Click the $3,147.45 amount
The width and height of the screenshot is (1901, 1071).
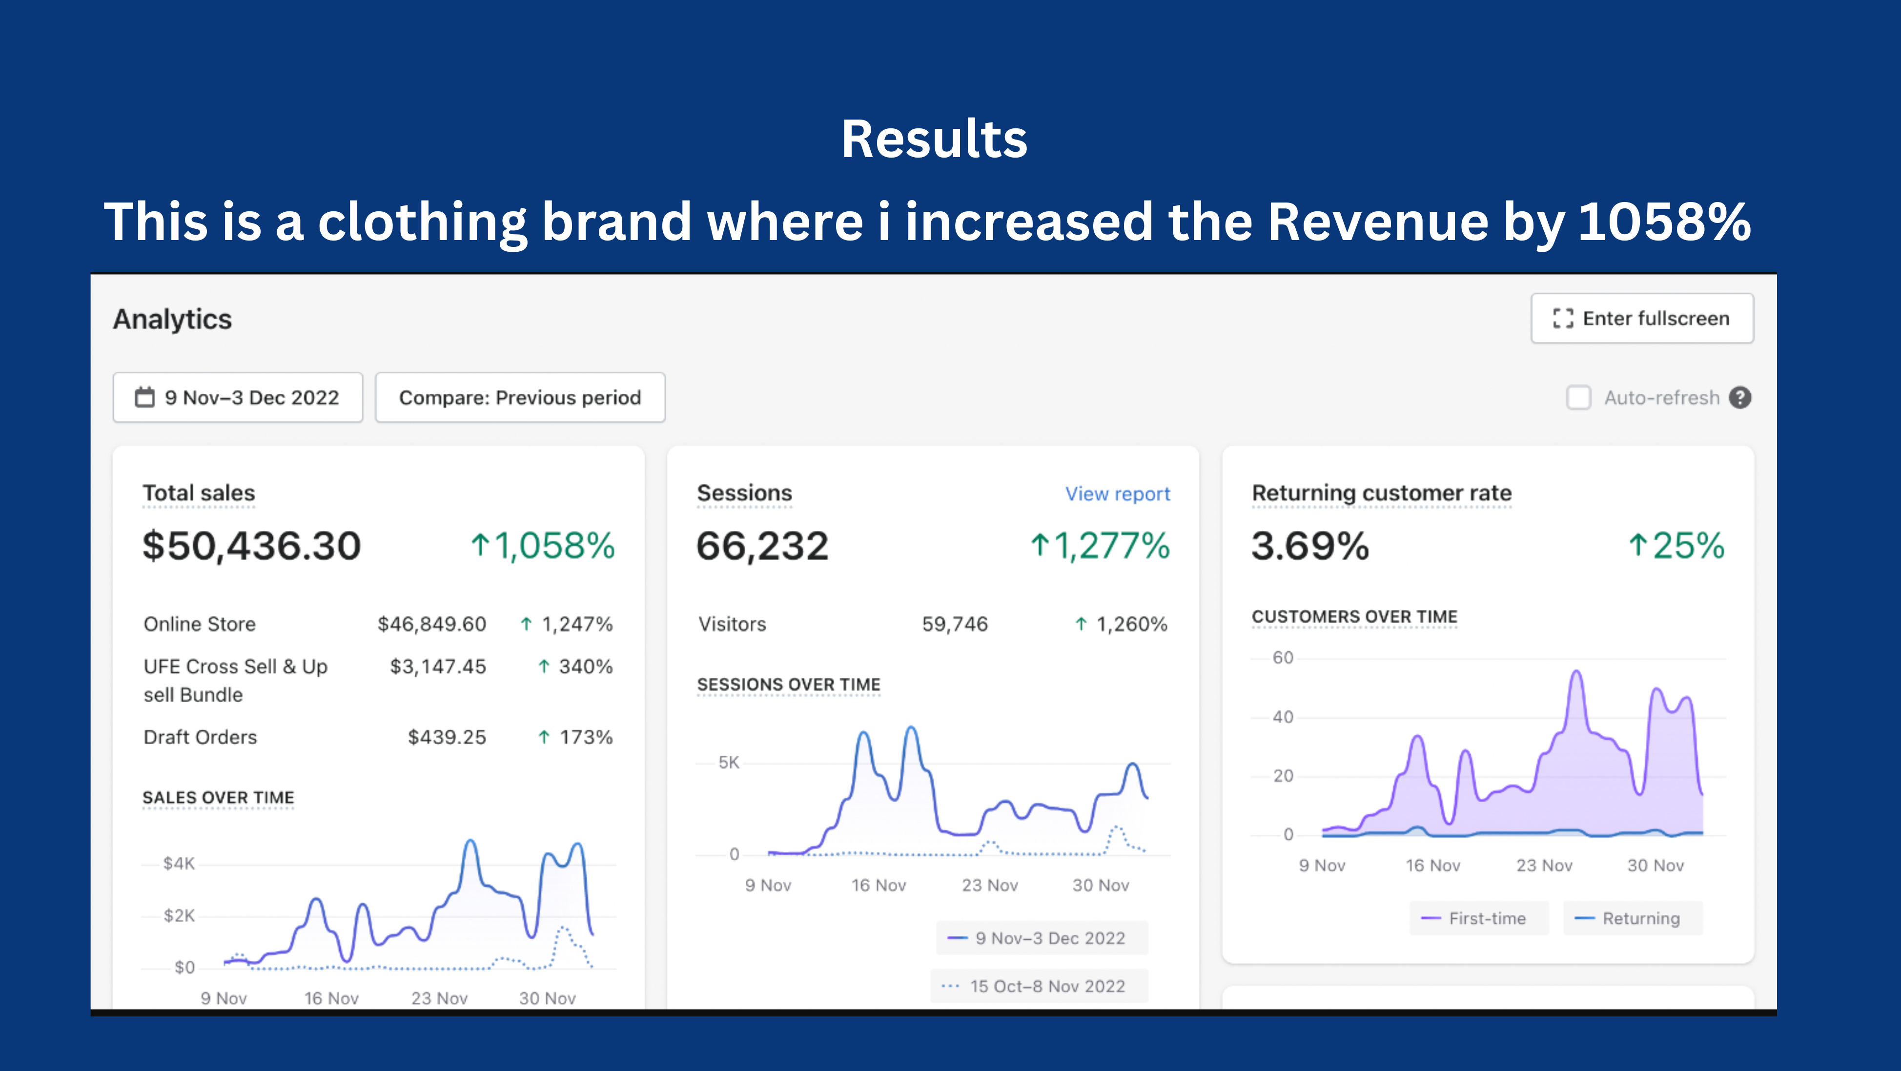[x=438, y=667]
